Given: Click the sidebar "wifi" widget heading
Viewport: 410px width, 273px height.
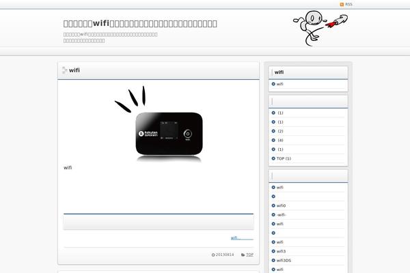Looking at the screenshot, I should pos(279,72).
